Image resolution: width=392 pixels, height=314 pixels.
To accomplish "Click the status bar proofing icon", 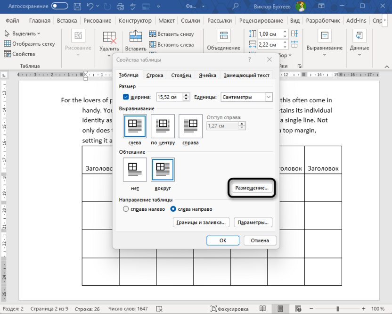I will [x=159, y=309].
